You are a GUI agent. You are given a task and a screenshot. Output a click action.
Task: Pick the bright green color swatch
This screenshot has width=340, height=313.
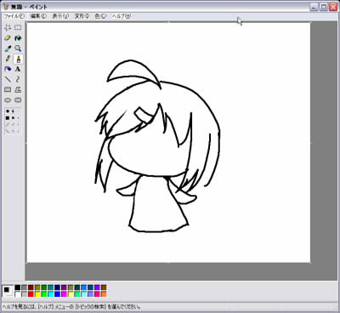[44, 294]
